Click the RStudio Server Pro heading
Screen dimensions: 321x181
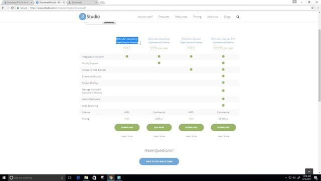pyautogui.click(x=223, y=40)
